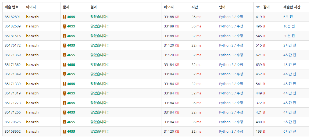This screenshot has width=310, height=138.
Task: Click the 193 B code length value
Action: (x=260, y=132)
